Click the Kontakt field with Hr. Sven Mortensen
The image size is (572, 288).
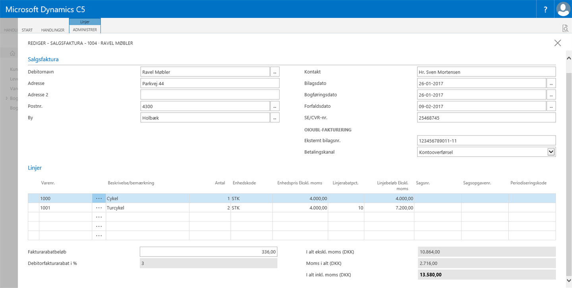[x=486, y=72]
